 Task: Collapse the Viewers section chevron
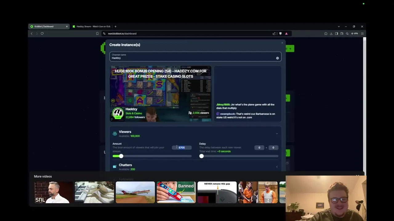click(277, 134)
